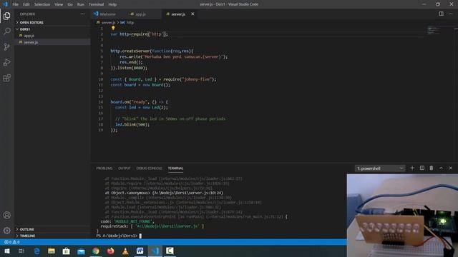This screenshot has height=257, width=458.
Task: Open the File menu
Action: 15,4
